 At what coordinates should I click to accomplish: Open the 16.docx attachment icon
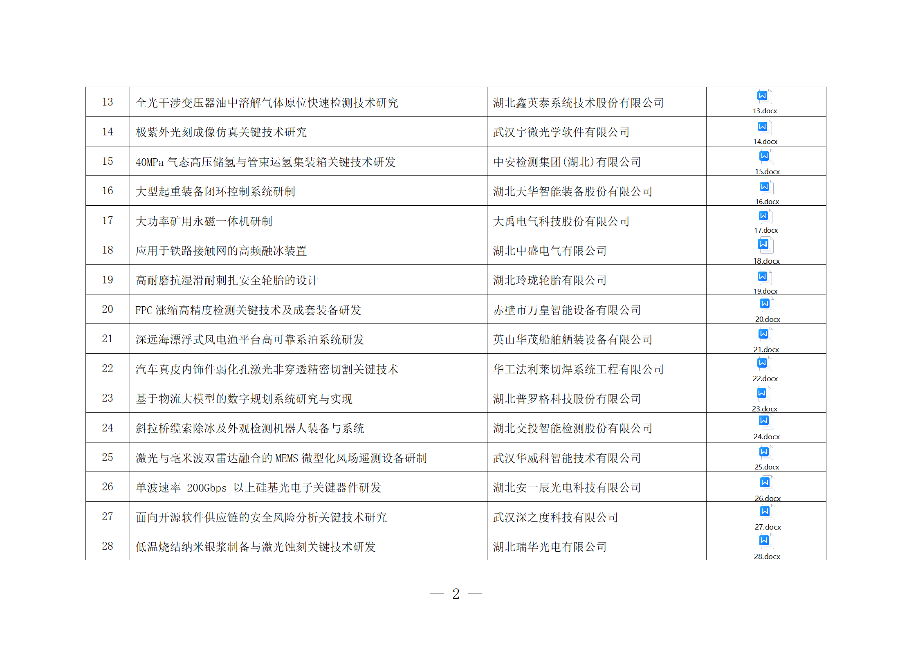tap(766, 192)
